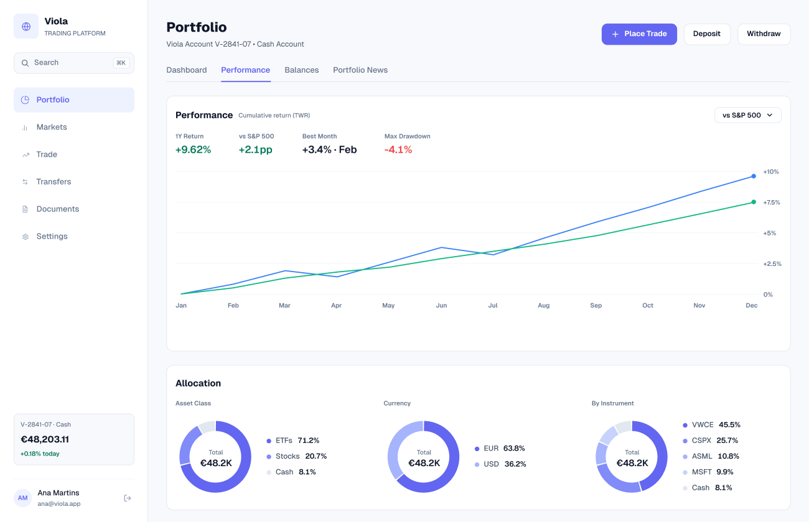Image resolution: width=809 pixels, height=522 pixels.
Task: Click the USD legend color dot
Action: tap(477, 464)
